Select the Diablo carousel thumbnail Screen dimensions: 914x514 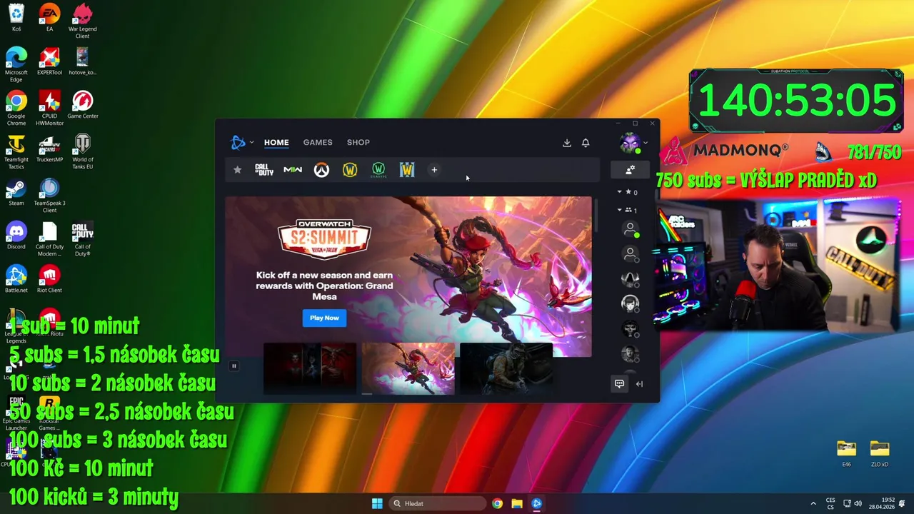click(310, 368)
